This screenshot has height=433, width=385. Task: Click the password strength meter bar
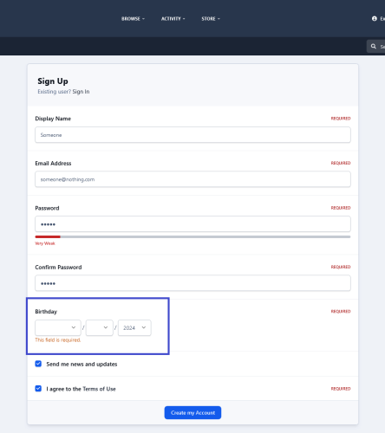click(x=192, y=236)
